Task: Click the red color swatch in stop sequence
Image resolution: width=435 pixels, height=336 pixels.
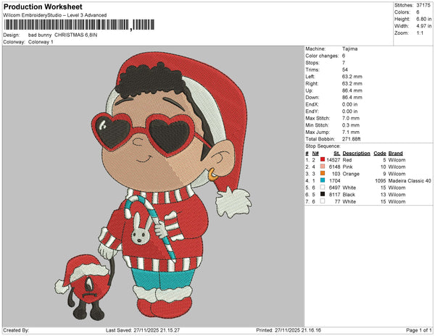Action: click(x=321, y=160)
